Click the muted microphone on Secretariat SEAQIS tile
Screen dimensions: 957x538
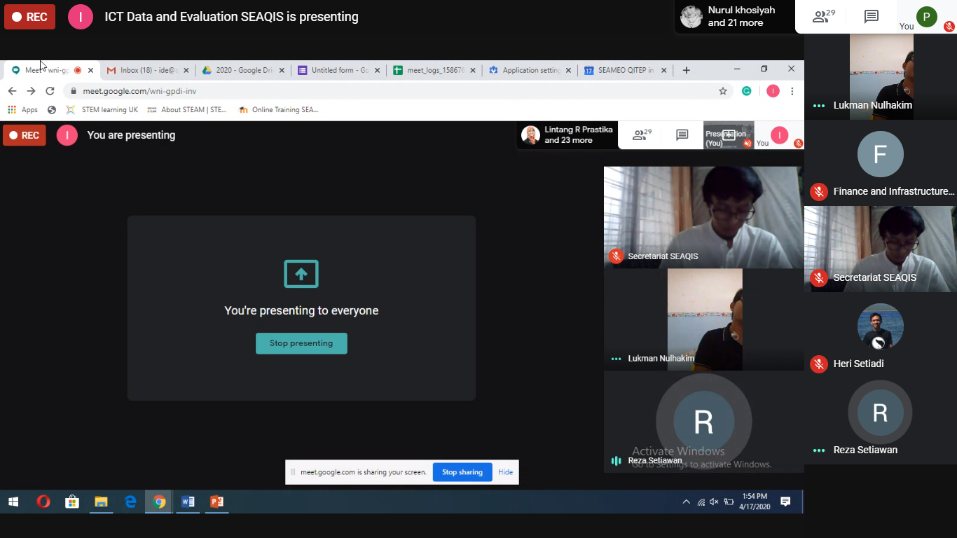(616, 256)
